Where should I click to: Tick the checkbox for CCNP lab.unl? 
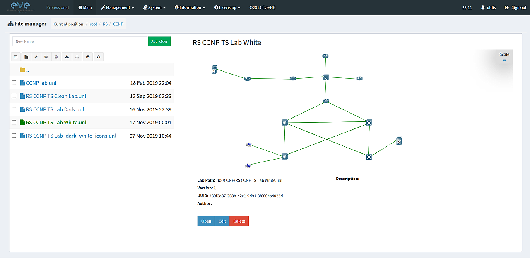tap(14, 83)
